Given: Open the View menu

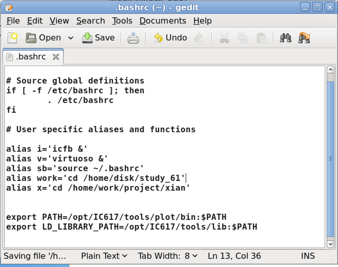Looking at the screenshot, I should (x=59, y=21).
